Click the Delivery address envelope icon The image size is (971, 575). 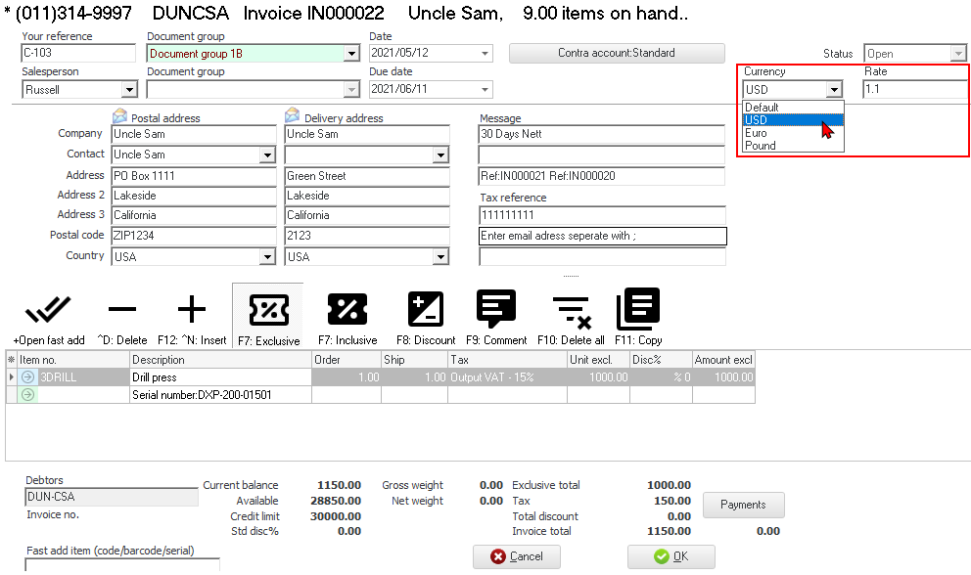pos(292,116)
